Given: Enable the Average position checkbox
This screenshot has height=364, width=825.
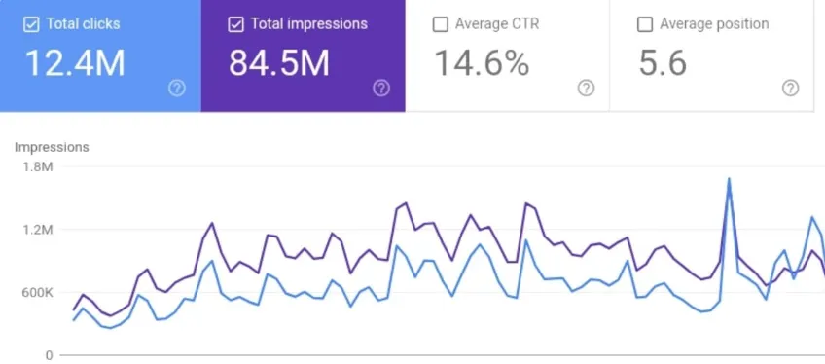Looking at the screenshot, I should click(644, 24).
